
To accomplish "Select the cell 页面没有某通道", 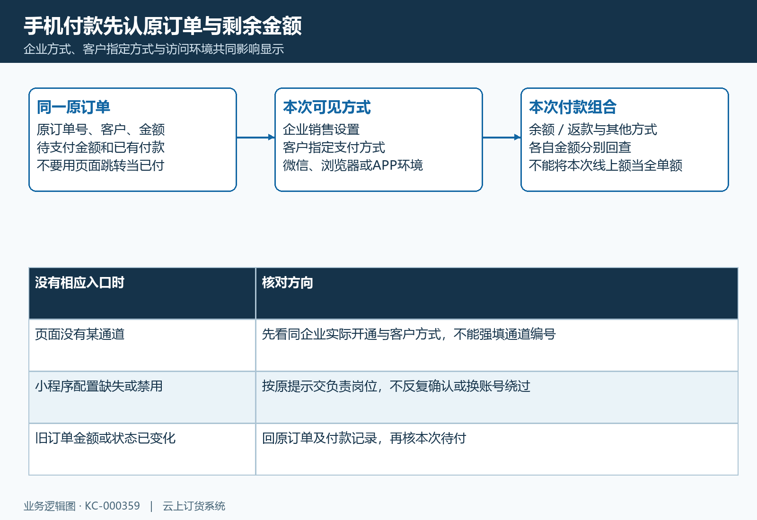I will tap(142, 345).
